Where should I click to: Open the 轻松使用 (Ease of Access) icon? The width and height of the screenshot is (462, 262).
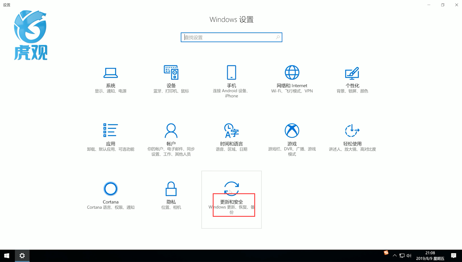tap(352, 131)
